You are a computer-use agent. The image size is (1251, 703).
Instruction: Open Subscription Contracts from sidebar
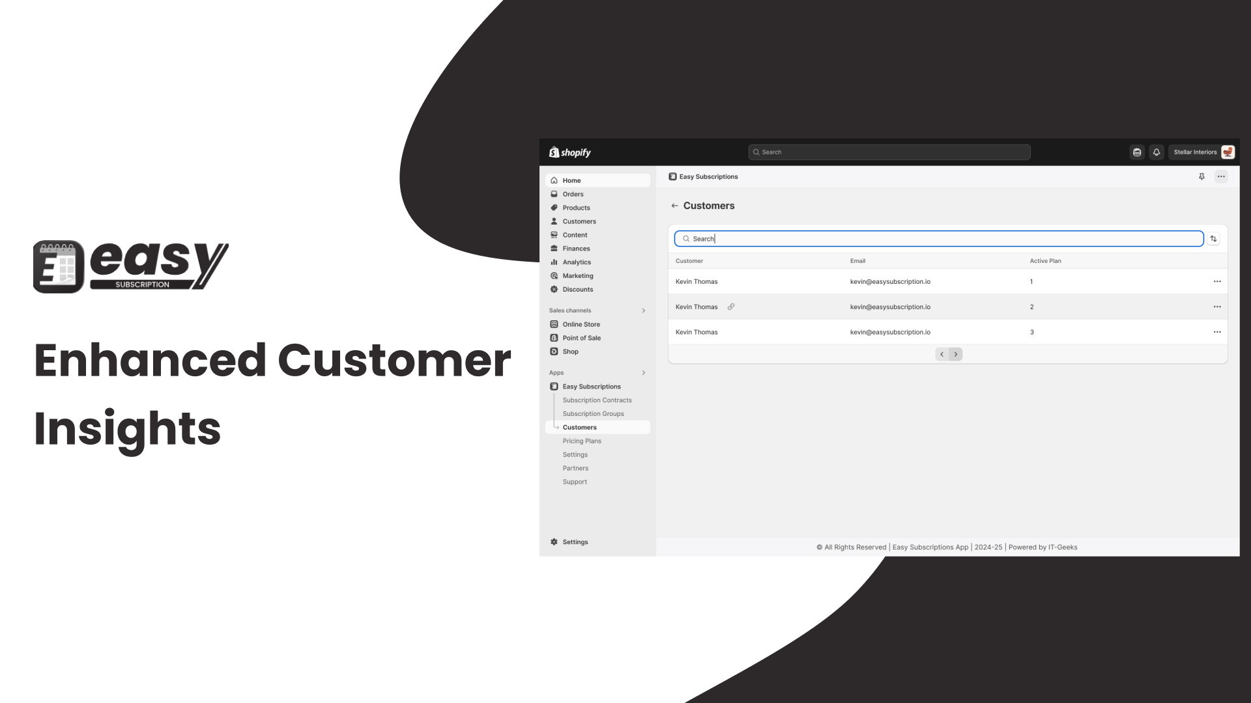click(x=597, y=400)
